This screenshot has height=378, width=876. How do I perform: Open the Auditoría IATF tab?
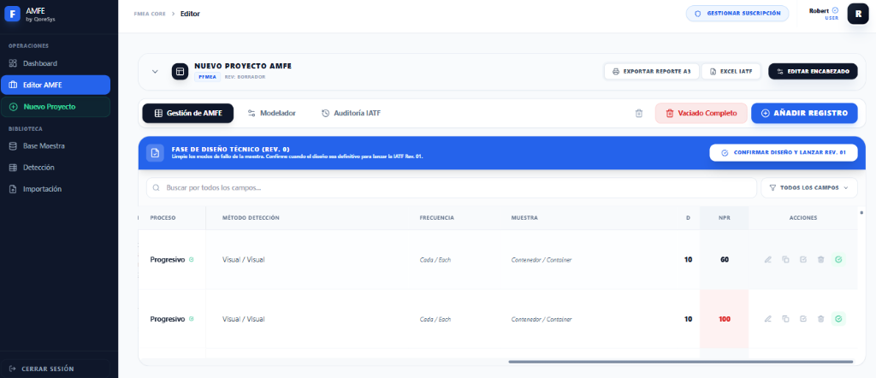pyautogui.click(x=351, y=113)
